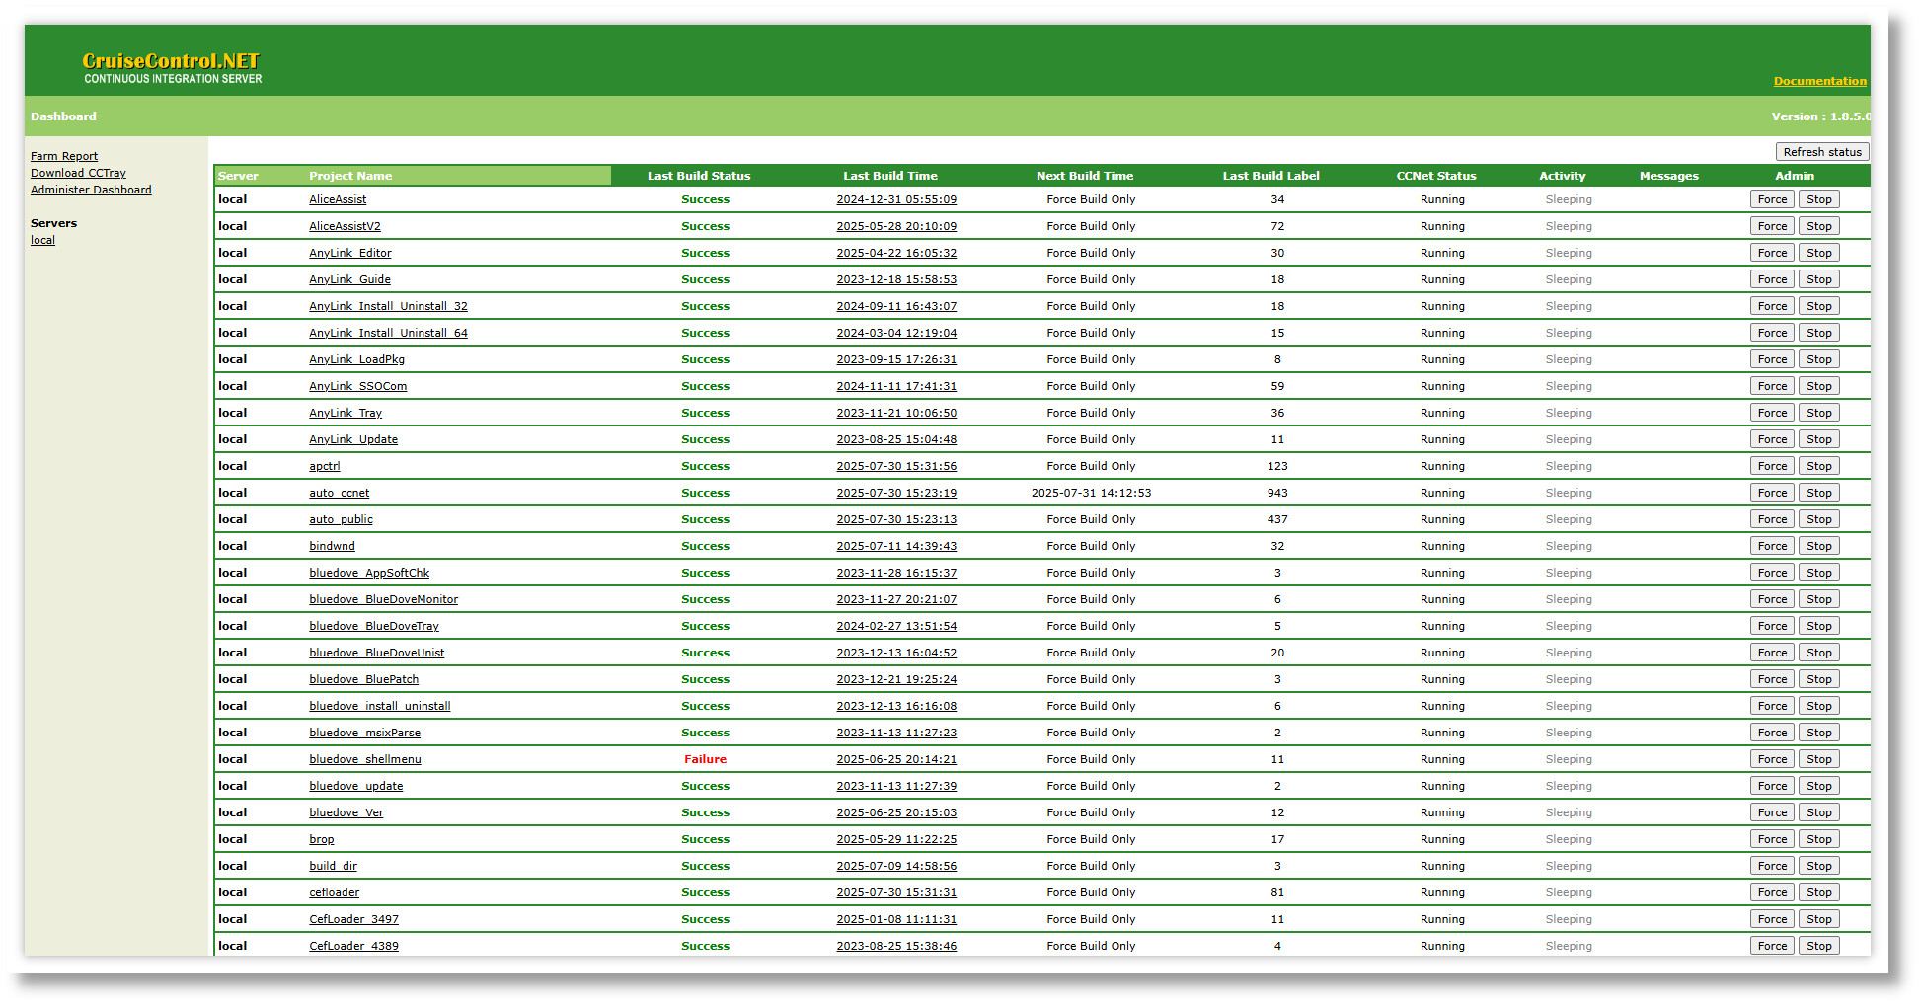Sort by Last Build Status column
Image resolution: width=1922 pixels, height=1004 pixels.
coord(698,176)
